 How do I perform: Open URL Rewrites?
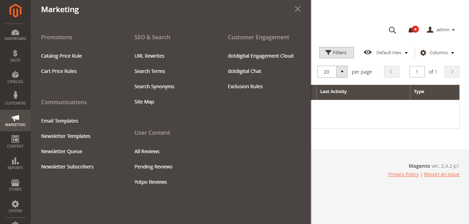pos(149,56)
